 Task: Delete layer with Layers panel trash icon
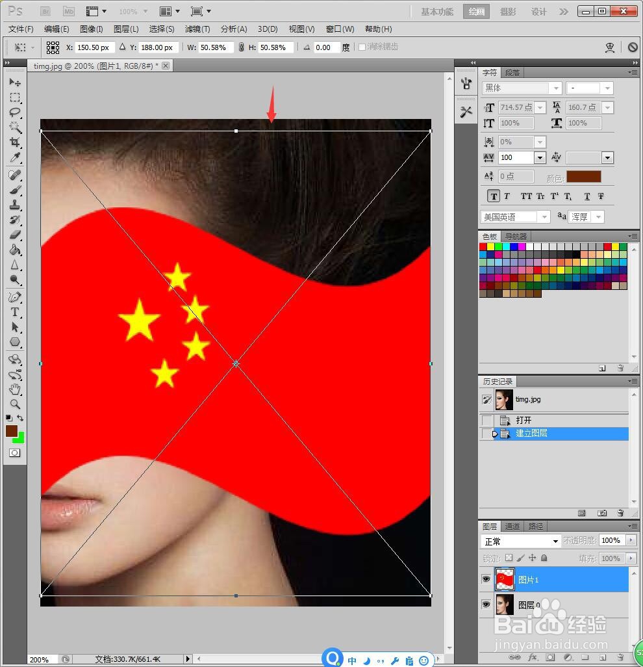[620, 657]
